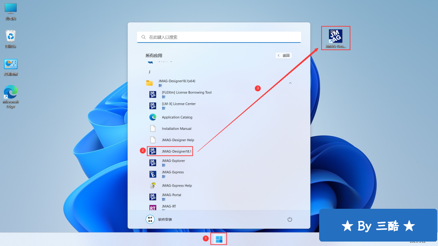Open the JMAG-Designer18.1 app in the list
The image size is (438, 246).
[170, 151]
